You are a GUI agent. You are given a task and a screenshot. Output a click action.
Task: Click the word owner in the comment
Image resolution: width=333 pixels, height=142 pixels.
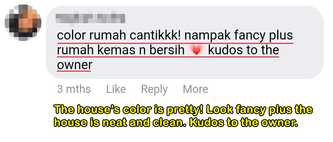click(x=74, y=65)
